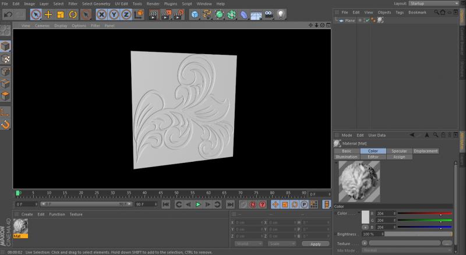Screen dimensions: 466x255
Task: Select the Mat material thumbnail
Action: (20, 227)
